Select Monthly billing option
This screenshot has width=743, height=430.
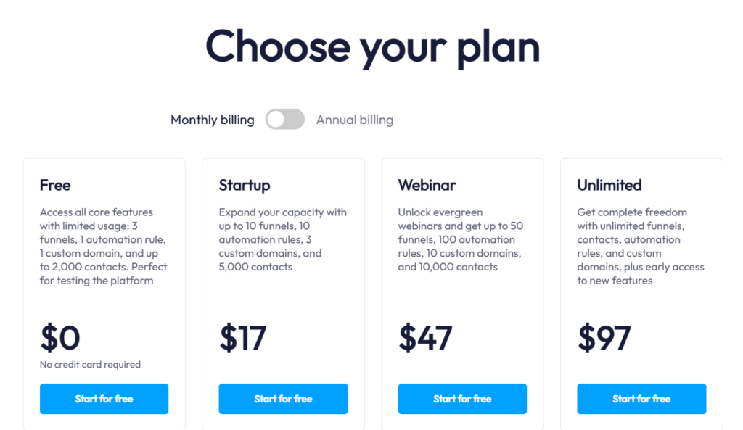[212, 119]
